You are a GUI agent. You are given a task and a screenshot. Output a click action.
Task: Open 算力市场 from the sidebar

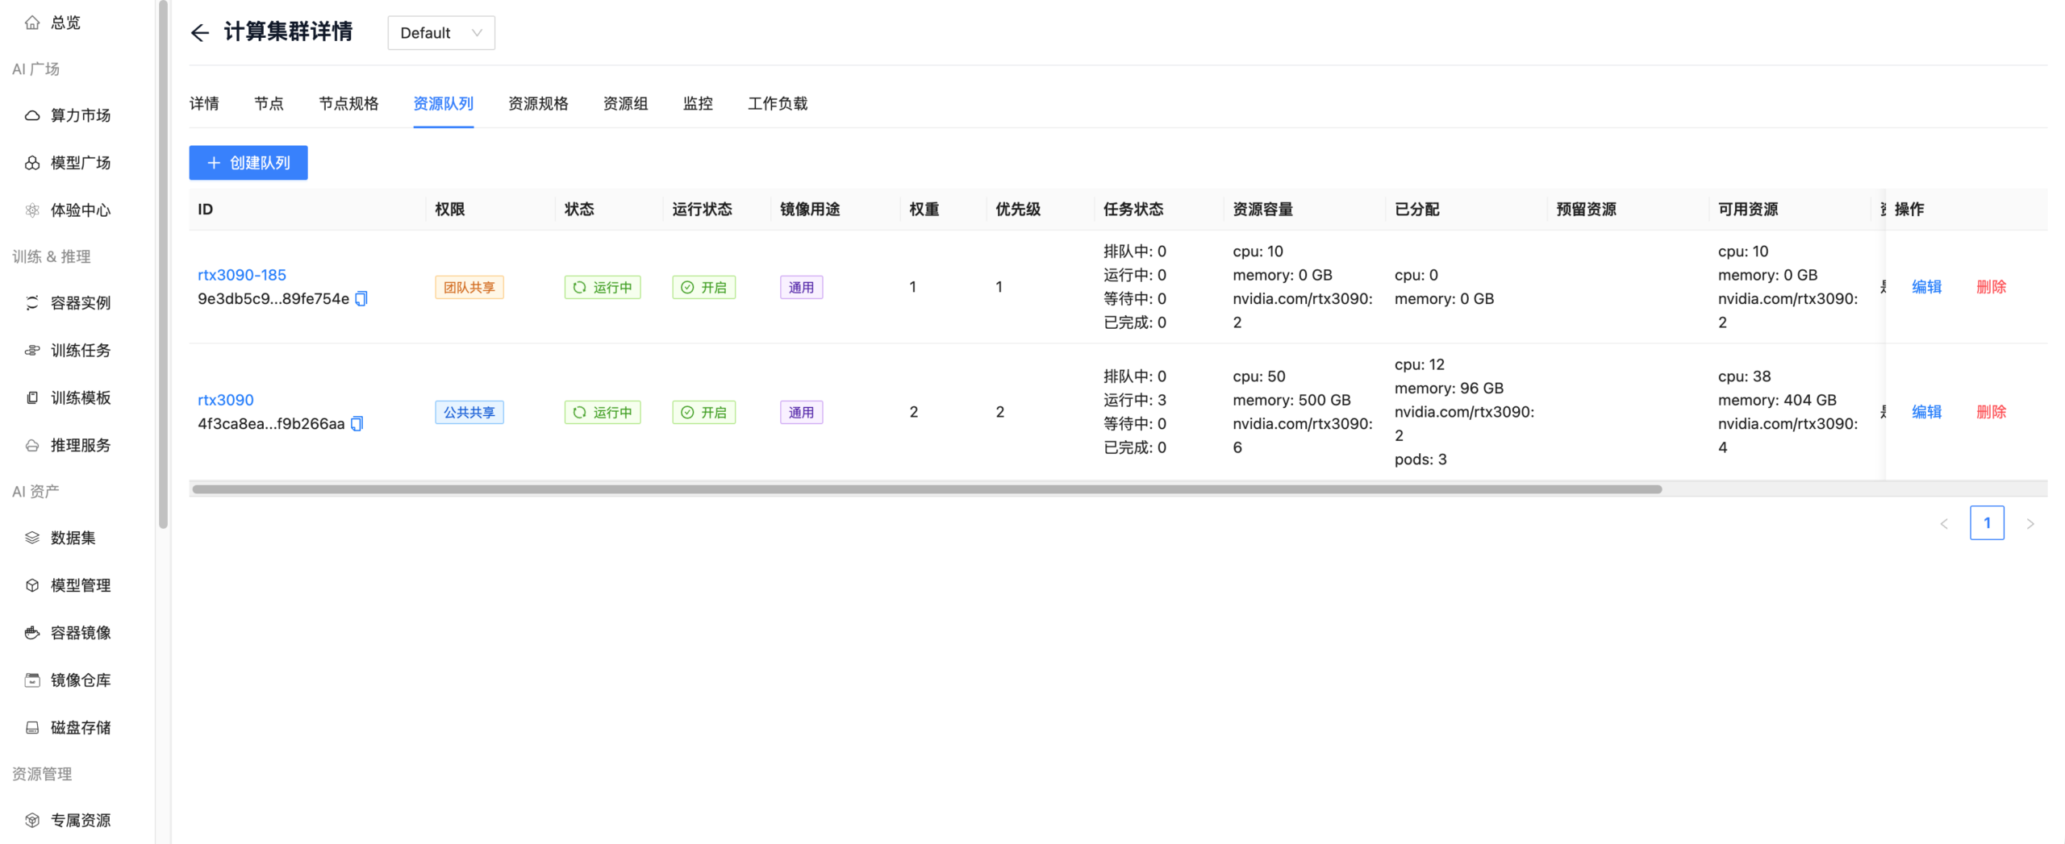click(80, 115)
